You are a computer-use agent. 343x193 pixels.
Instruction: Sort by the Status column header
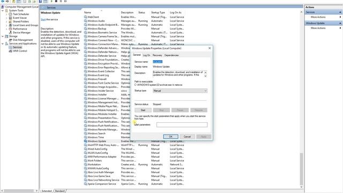(141, 12)
